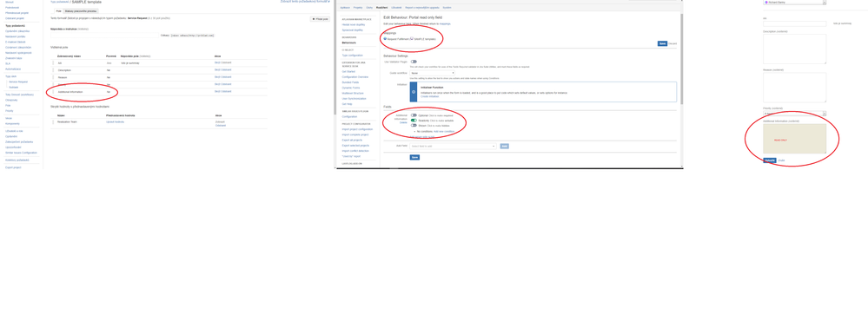Click Zobrazit tento požadavkový formulář link
This screenshot has height=314, width=868.
[x=304, y=2]
